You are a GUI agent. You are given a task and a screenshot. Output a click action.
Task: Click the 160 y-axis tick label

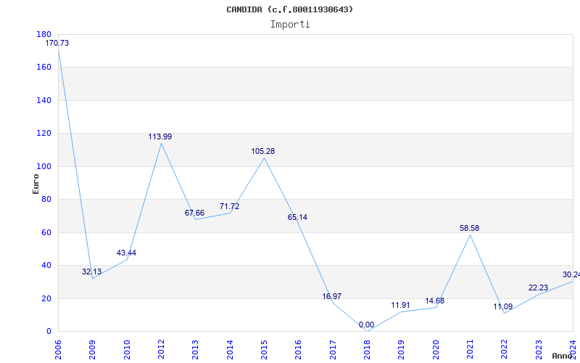[43, 68]
